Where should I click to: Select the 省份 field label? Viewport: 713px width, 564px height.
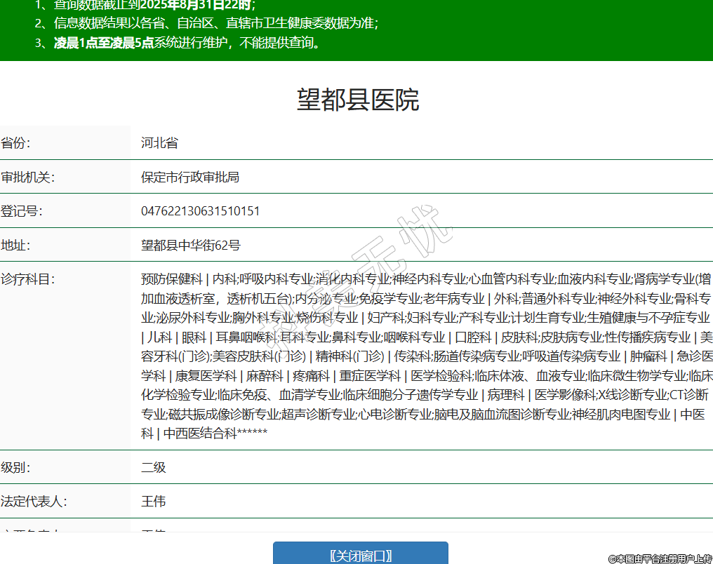click(x=17, y=142)
